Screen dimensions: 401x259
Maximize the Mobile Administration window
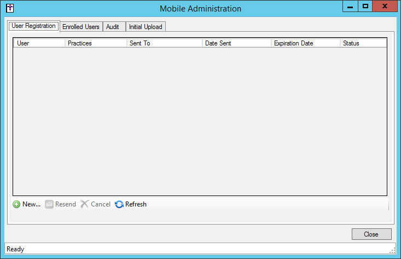[365, 7]
